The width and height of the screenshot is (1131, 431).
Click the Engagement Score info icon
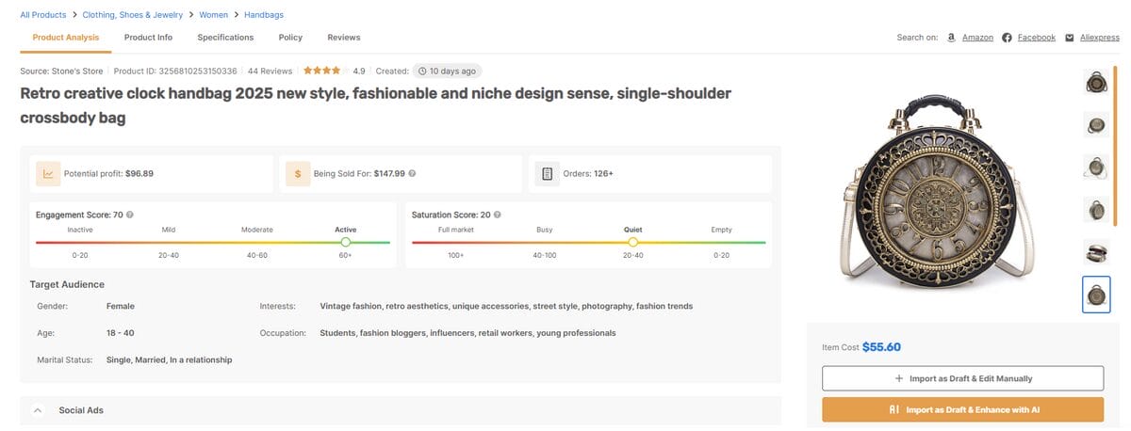point(129,215)
